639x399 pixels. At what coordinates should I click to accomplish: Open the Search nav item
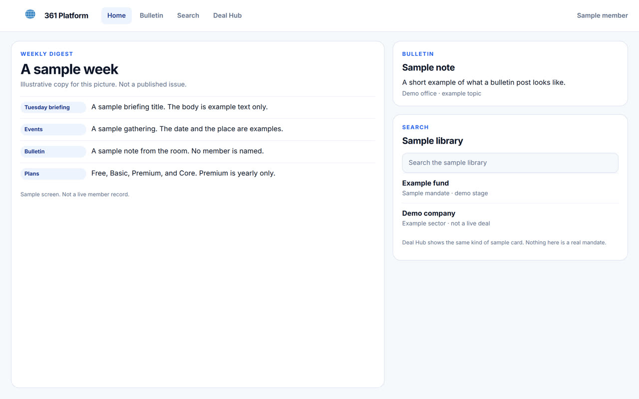point(188,15)
